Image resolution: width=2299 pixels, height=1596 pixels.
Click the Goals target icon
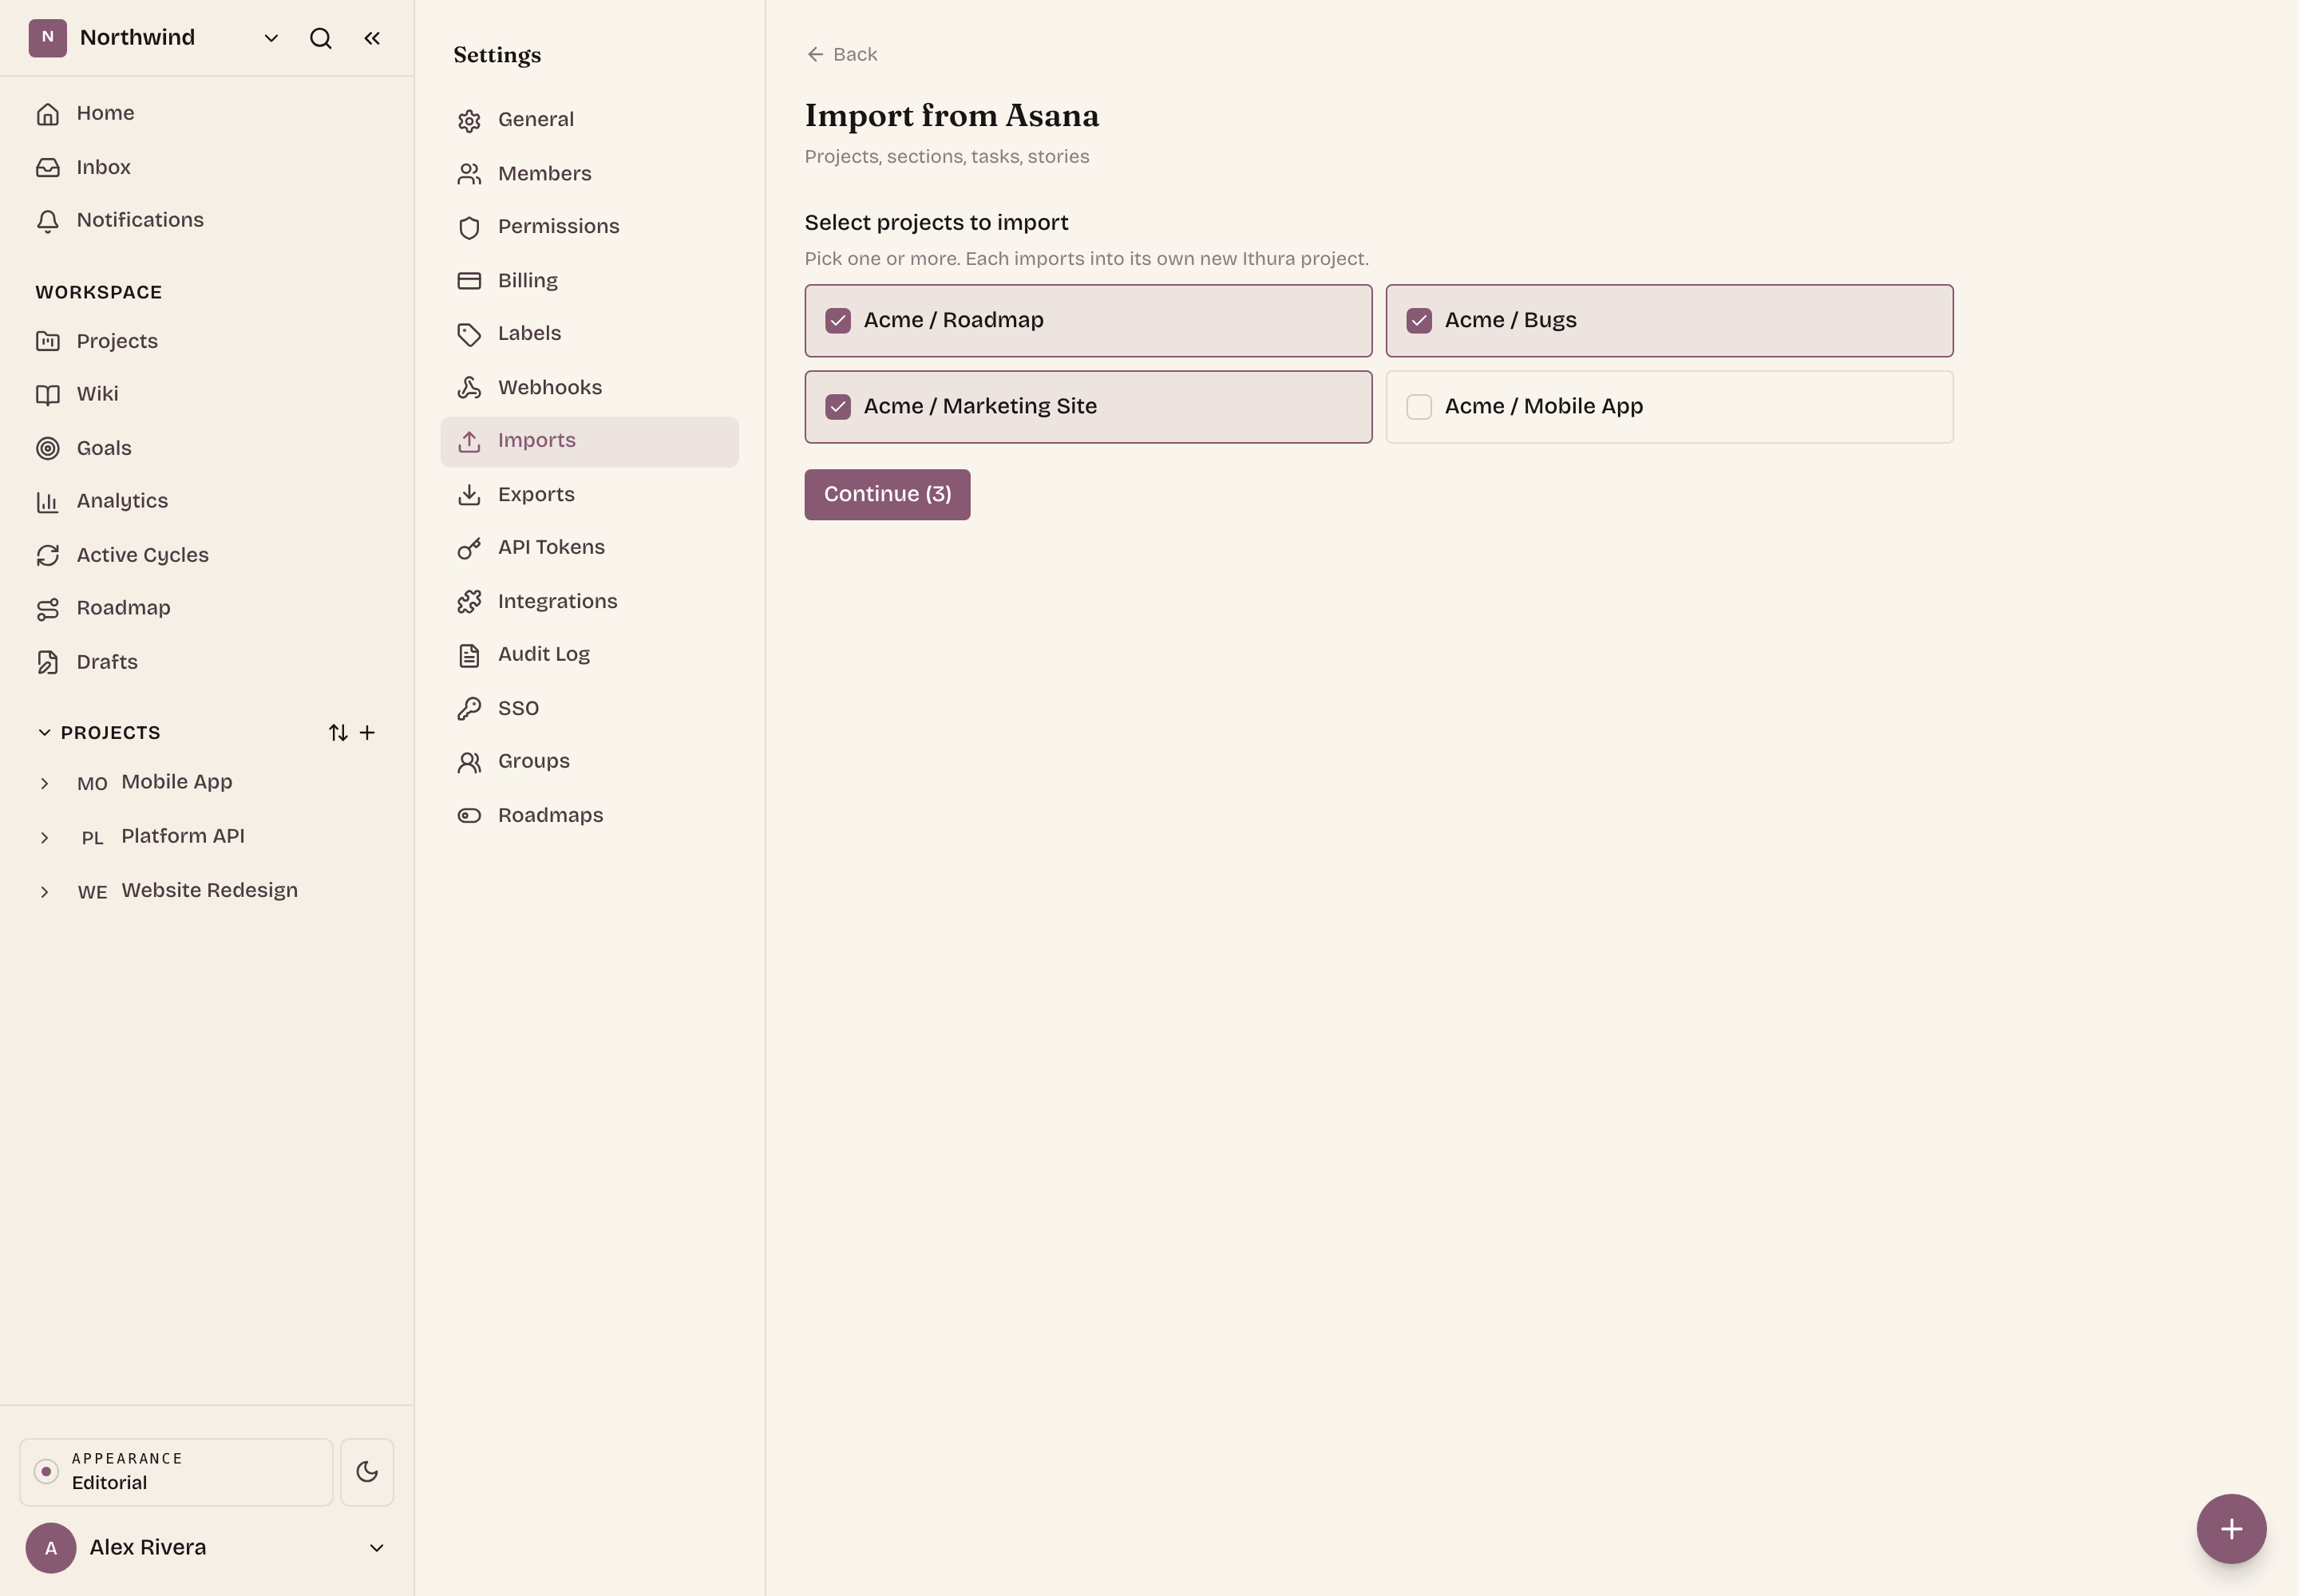pos(47,448)
